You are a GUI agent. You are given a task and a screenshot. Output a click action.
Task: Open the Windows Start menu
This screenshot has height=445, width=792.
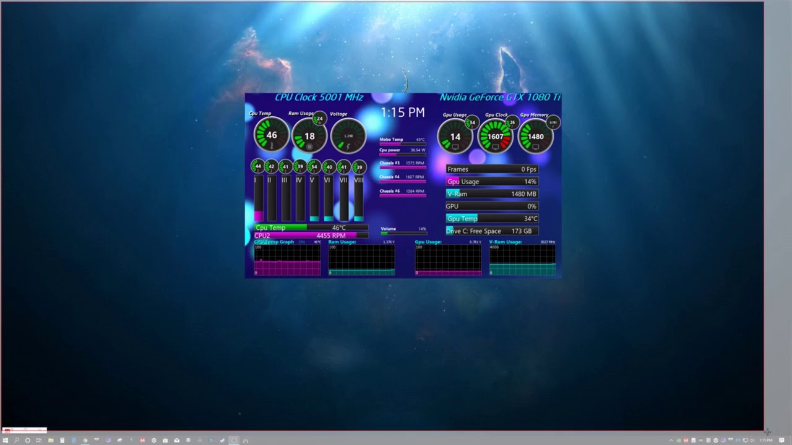coord(6,441)
